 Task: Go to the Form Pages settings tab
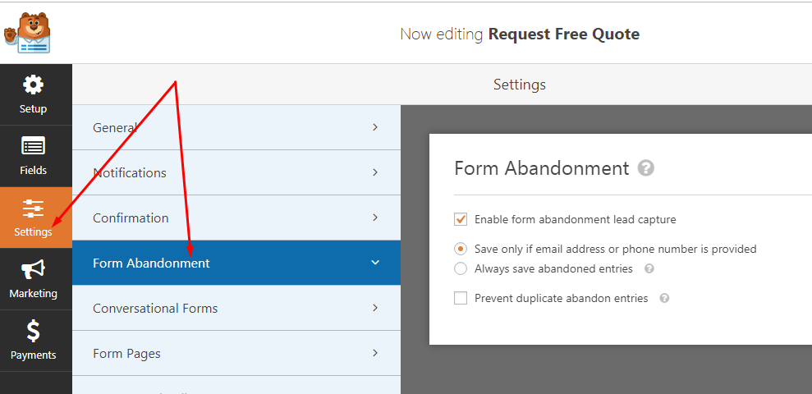click(x=126, y=354)
